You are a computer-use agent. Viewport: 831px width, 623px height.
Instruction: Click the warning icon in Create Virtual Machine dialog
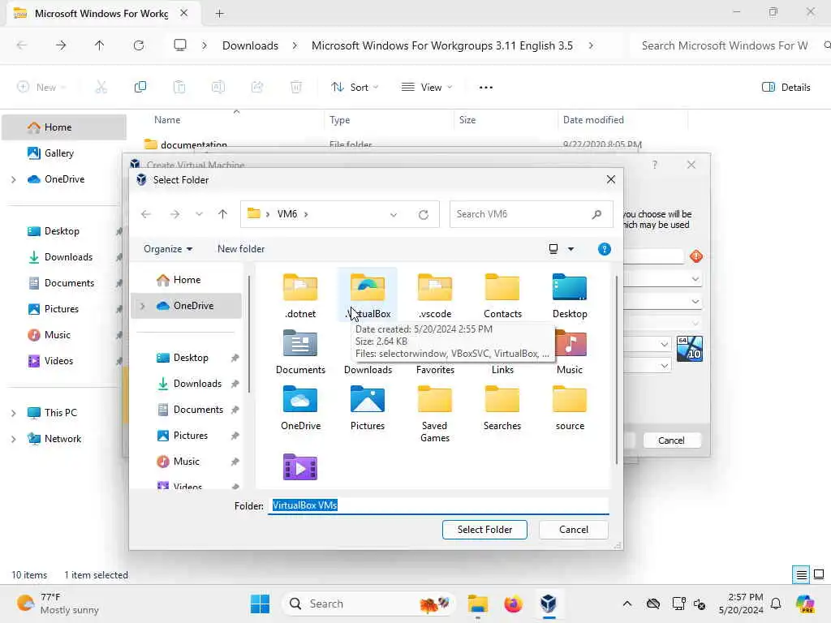[x=695, y=256]
